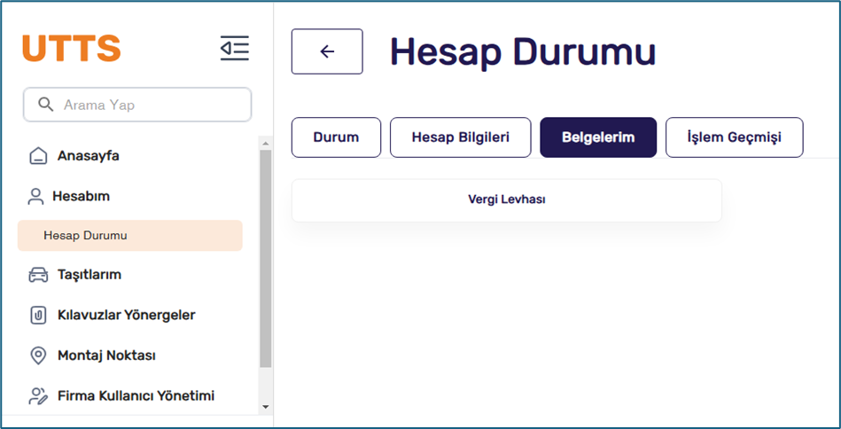The width and height of the screenshot is (841, 429).
Task: Click the Kılavuzlar Yönergeler paperclip icon
Action: click(38, 316)
